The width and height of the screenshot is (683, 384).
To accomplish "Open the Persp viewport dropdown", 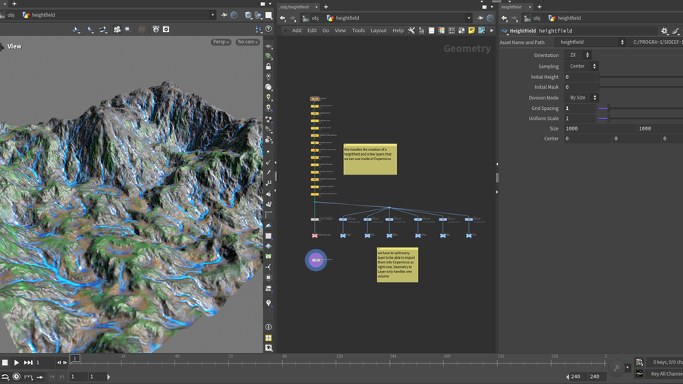I will coord(220,42).
